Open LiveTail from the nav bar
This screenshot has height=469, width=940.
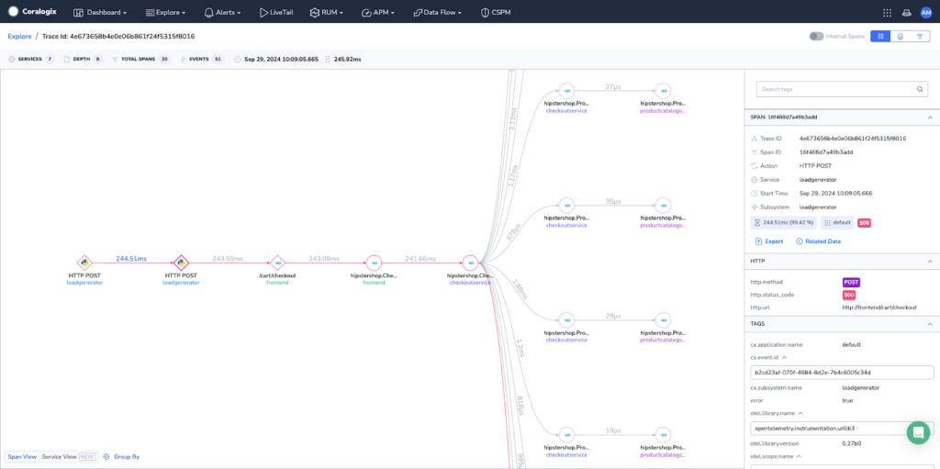point(276,12)
